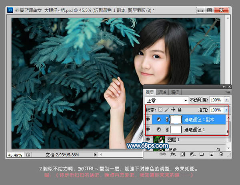The width and height of the screenshot is (240, 185).
Task: Click the zoom percentage field 45.49%
Action: [x=15, y=154]
